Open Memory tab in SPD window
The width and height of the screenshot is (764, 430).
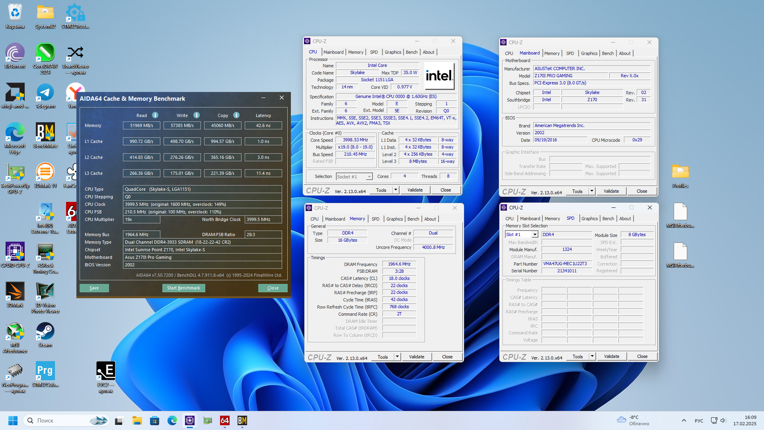(552, 219)
